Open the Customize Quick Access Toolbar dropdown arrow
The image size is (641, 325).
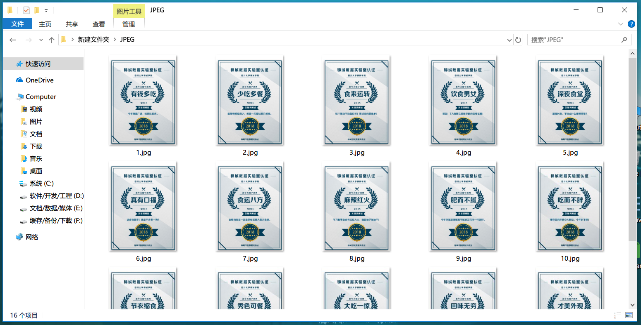coord(46,10)
